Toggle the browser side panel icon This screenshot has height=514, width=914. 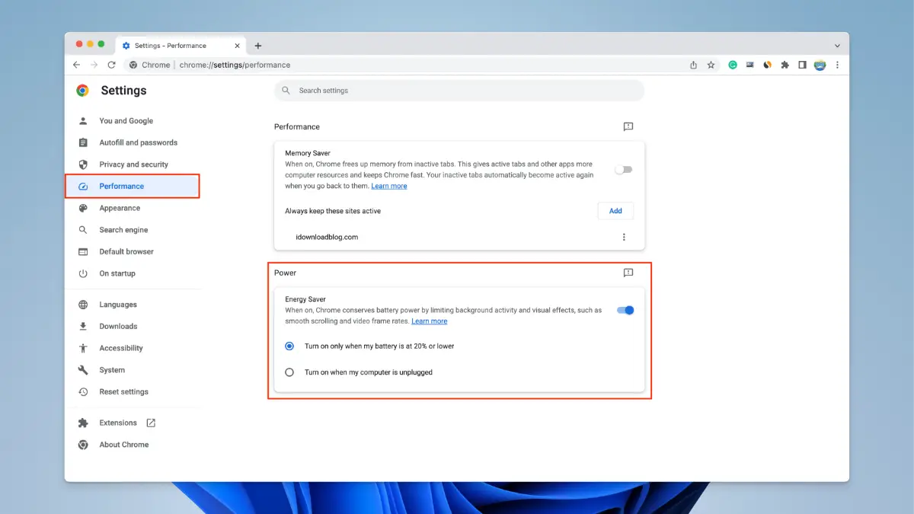pos(802,65)
